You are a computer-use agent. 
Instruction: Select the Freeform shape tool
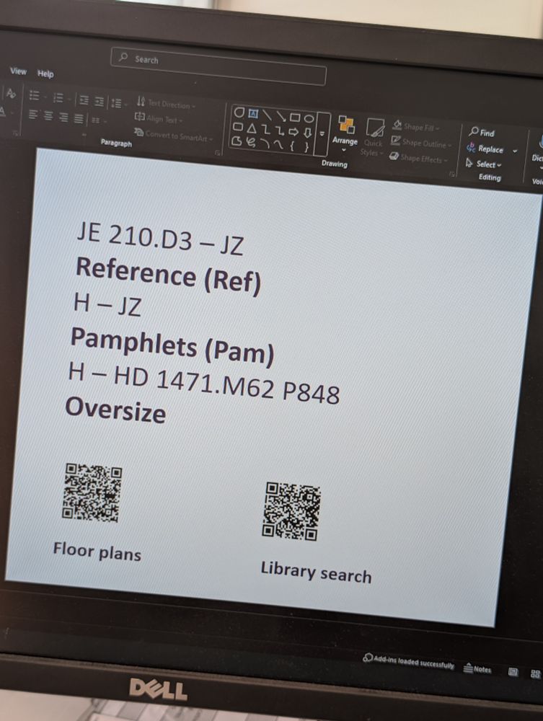237,141
